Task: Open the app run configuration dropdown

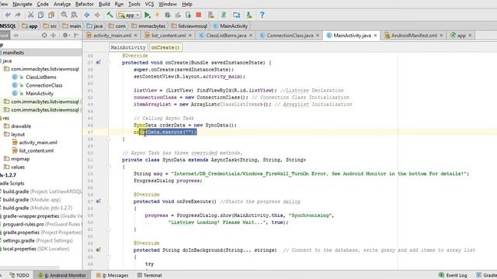Action: point(129,15)
